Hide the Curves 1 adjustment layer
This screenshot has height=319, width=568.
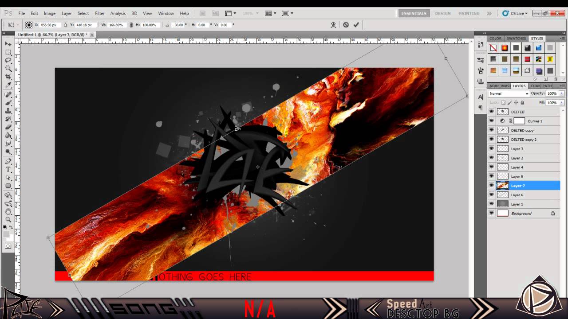[491, 121]
